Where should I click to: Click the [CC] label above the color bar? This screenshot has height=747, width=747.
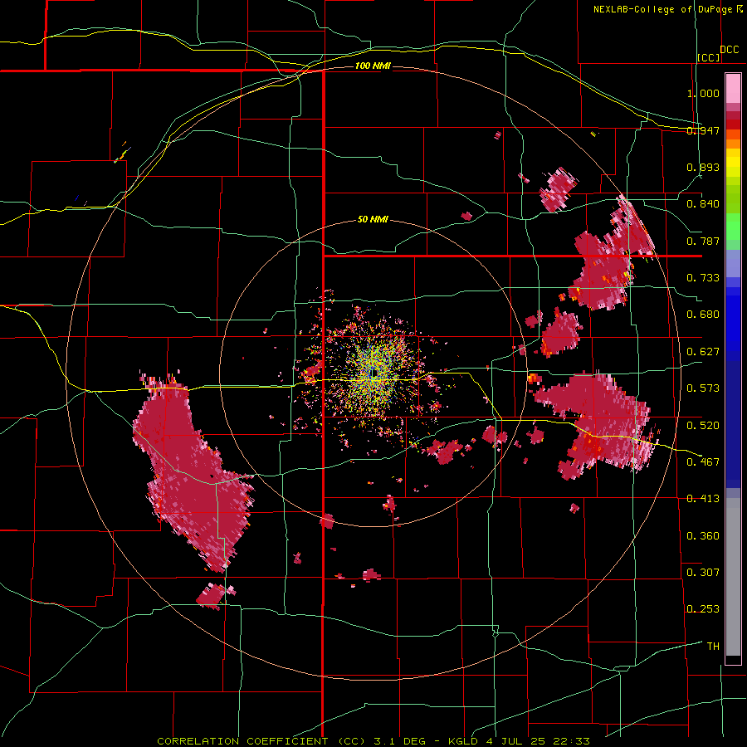tap(709, 57)
